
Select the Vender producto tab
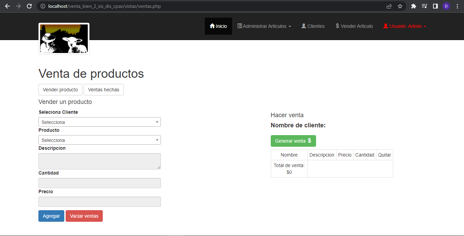click(60, 90)
